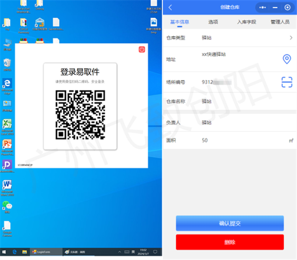Select the Debug folder shortcut
The width and height of the screenshot is (297, 260).
tap(40, 5)
